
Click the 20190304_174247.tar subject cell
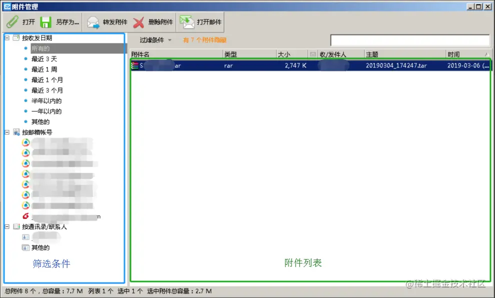click(x=396, y=65)
